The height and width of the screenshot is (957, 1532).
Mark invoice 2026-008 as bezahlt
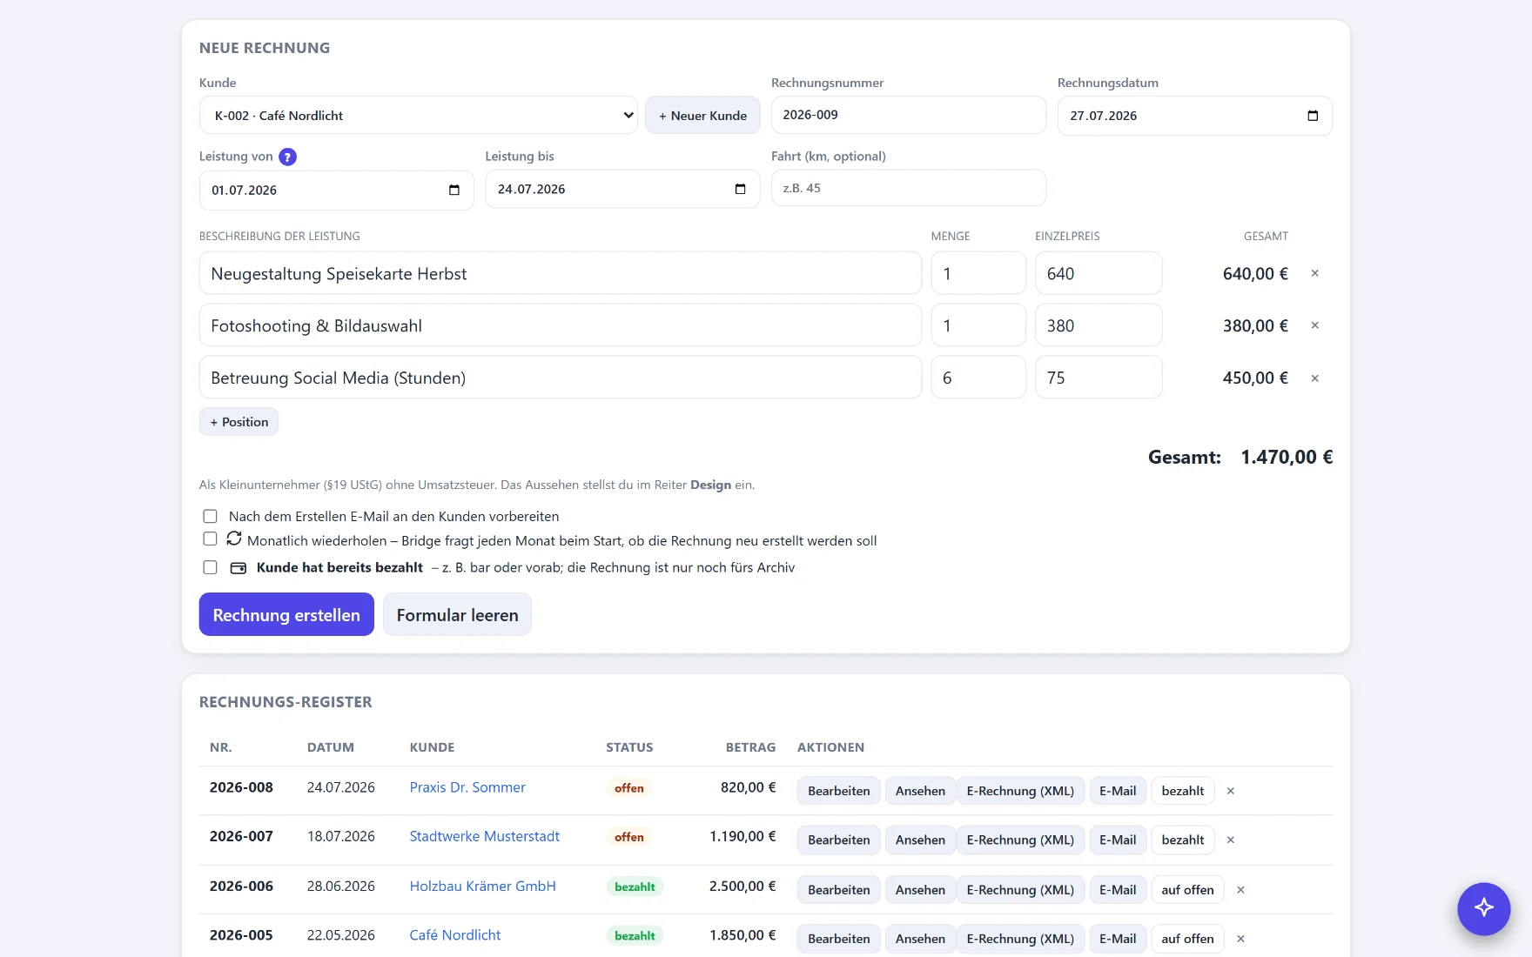point(1183,791)
